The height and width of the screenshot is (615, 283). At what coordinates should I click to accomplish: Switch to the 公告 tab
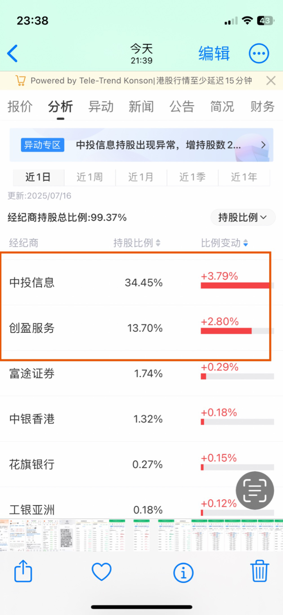(182, 107)
